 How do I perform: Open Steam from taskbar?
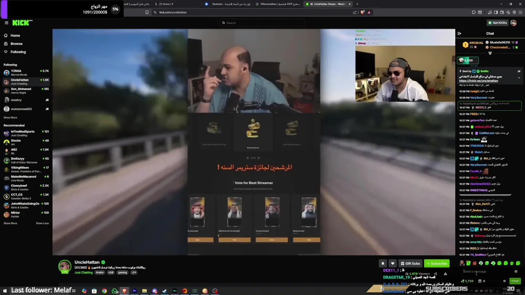click(x=164, y=291)
